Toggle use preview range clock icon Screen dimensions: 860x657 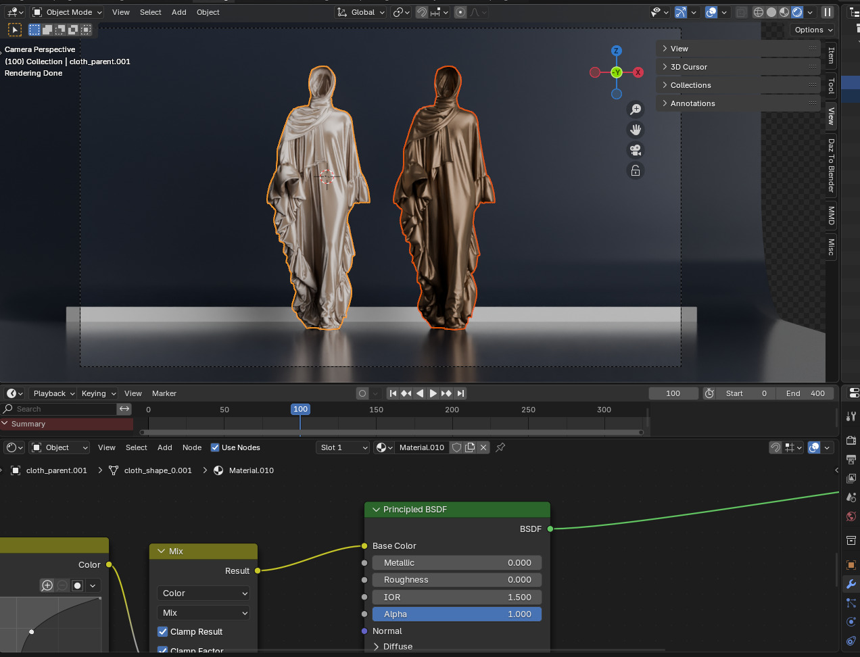[x=709, y=393]
